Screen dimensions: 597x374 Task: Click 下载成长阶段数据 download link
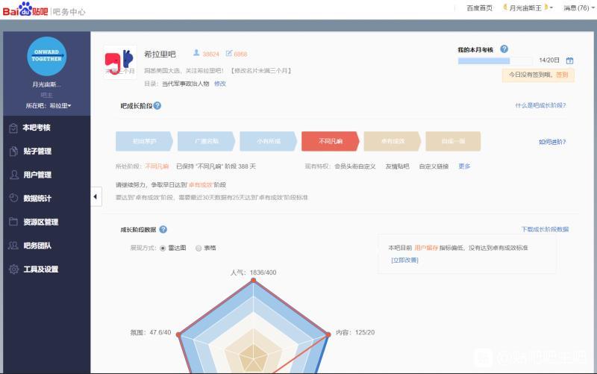pyautogui.click(x=545, y=230)
